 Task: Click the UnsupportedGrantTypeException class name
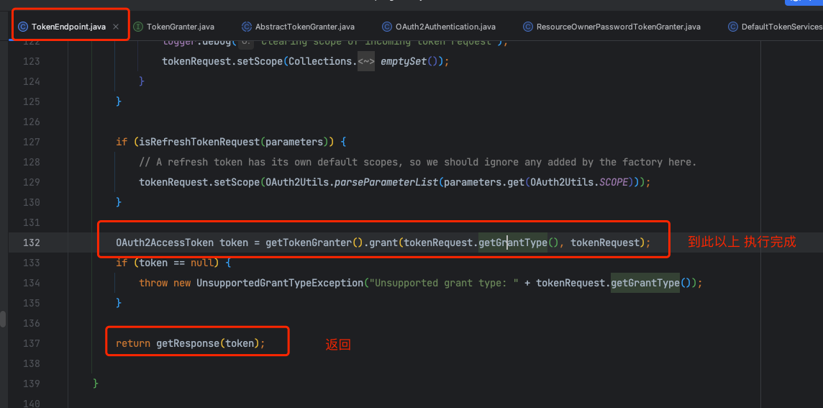280,283
